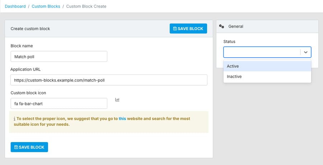
Task: Focus the Application URL input field
Action: pyautogui.click(x=109, y=80)
